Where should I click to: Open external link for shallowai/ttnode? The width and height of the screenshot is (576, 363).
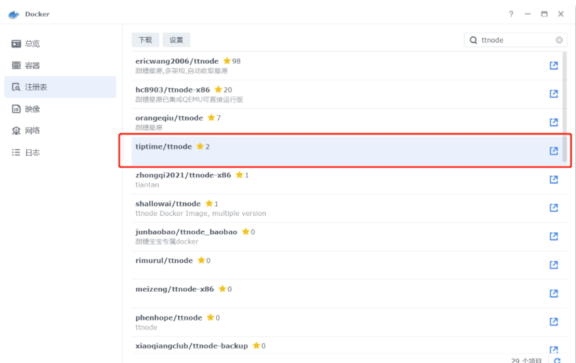click(x=553, y=208)
